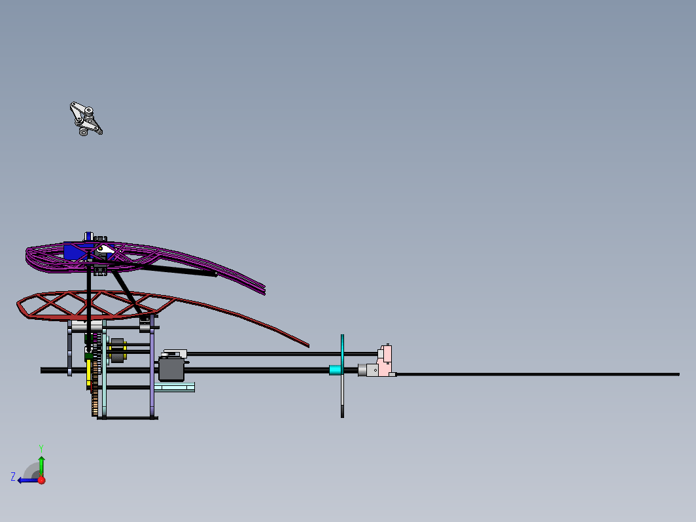Select the cyan collar on tail boom

click(x=335, y=370)
